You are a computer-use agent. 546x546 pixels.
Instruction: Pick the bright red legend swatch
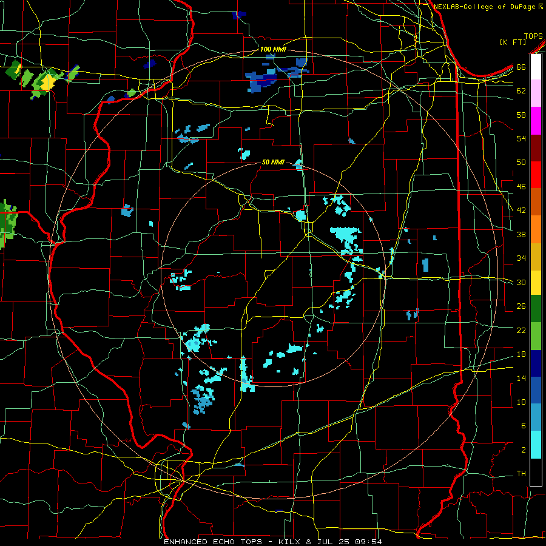tap(536, 175)
